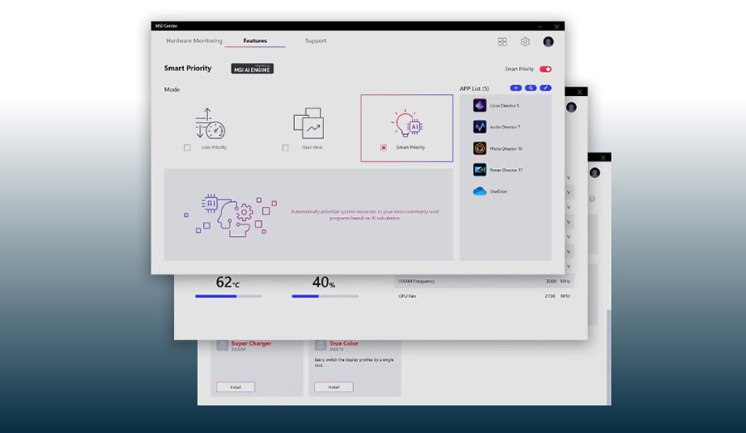Select Audio Director 7 app icon

(x=480, y=127)
